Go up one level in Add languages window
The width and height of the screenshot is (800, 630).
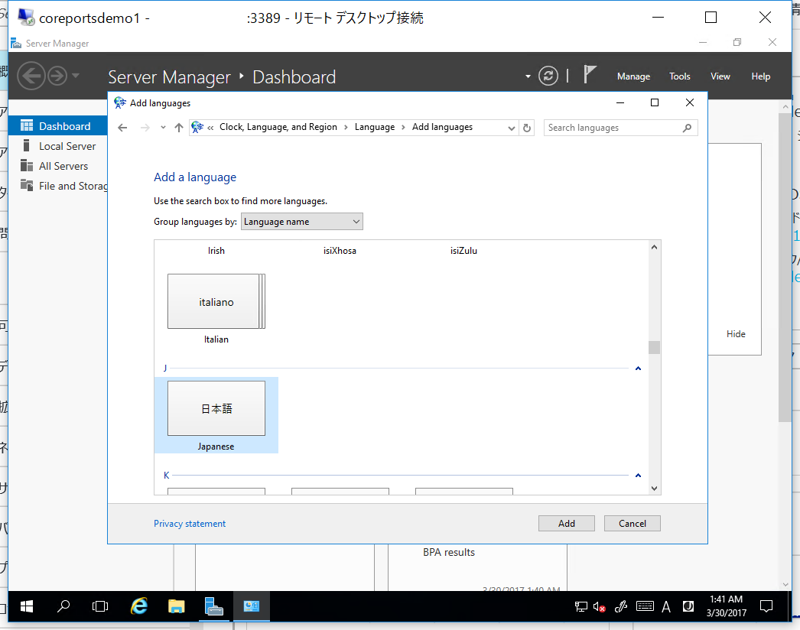pos(178,128)
